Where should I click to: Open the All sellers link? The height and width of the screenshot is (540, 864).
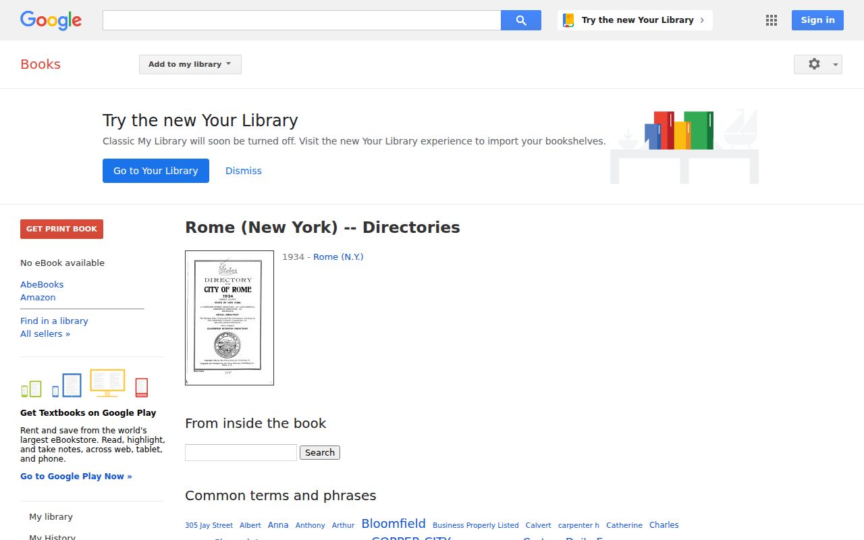click(45, 333)
